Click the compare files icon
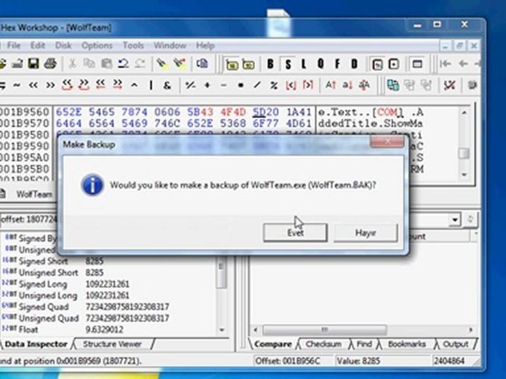 (393, 85)
